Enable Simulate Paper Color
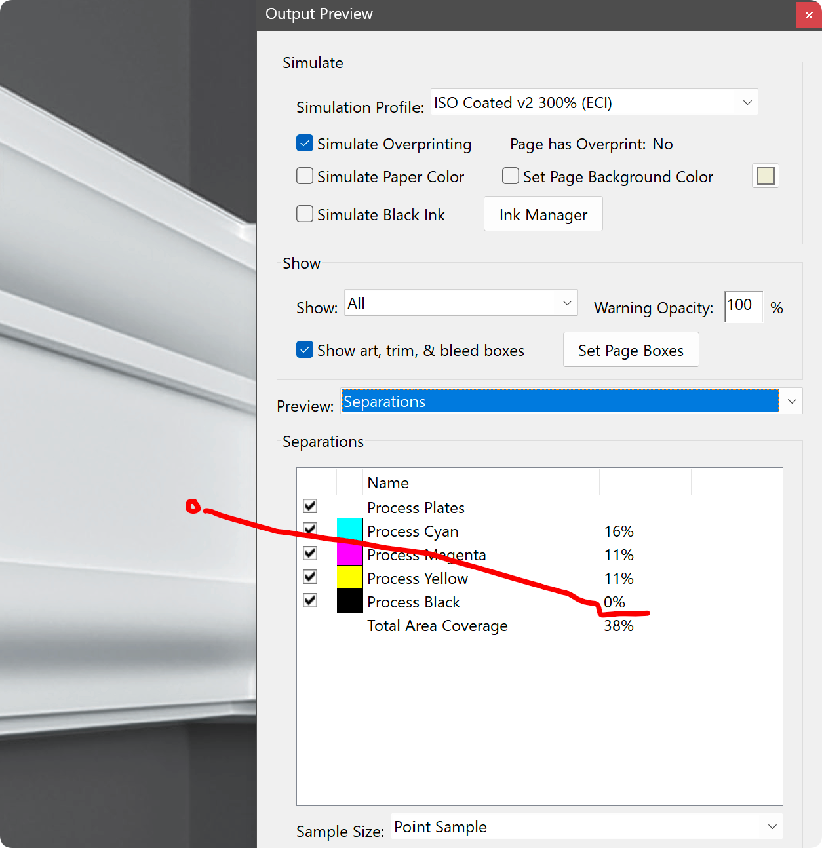The width and height of the screenshot is (822, 848). click(305, 176)
